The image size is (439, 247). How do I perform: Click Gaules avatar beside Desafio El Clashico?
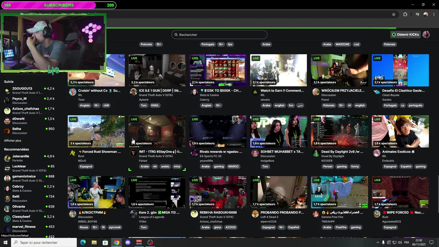pos(377,92)
